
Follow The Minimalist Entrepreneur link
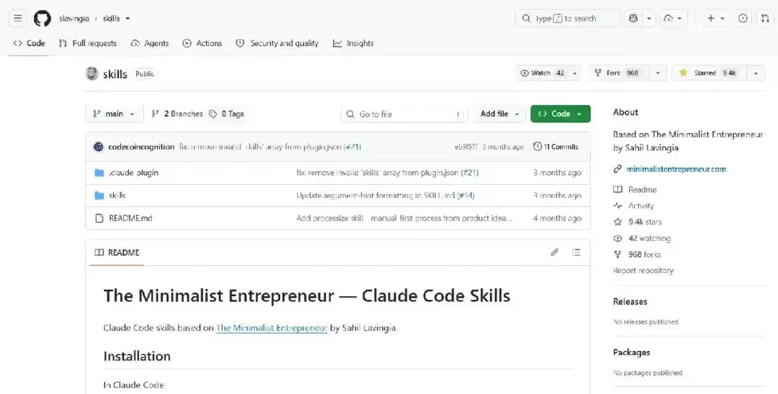tap(272, 328)
